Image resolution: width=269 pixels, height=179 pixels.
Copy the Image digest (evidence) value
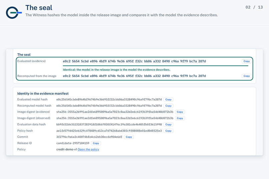point(180,112)
